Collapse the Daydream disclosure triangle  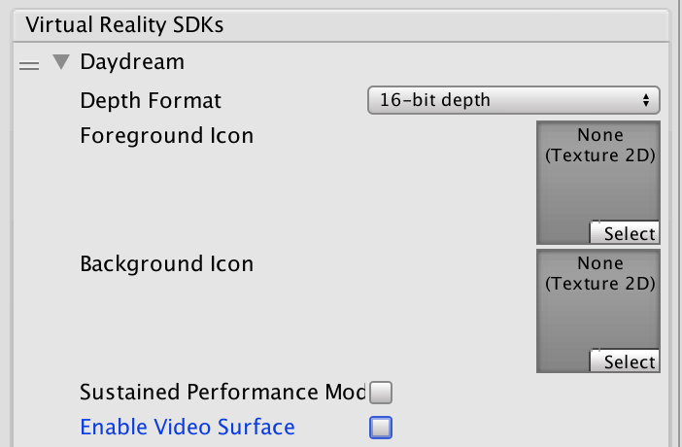[62, 63]
